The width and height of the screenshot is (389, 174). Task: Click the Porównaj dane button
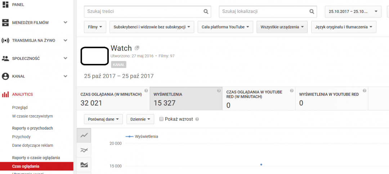(x=103, y=119)
